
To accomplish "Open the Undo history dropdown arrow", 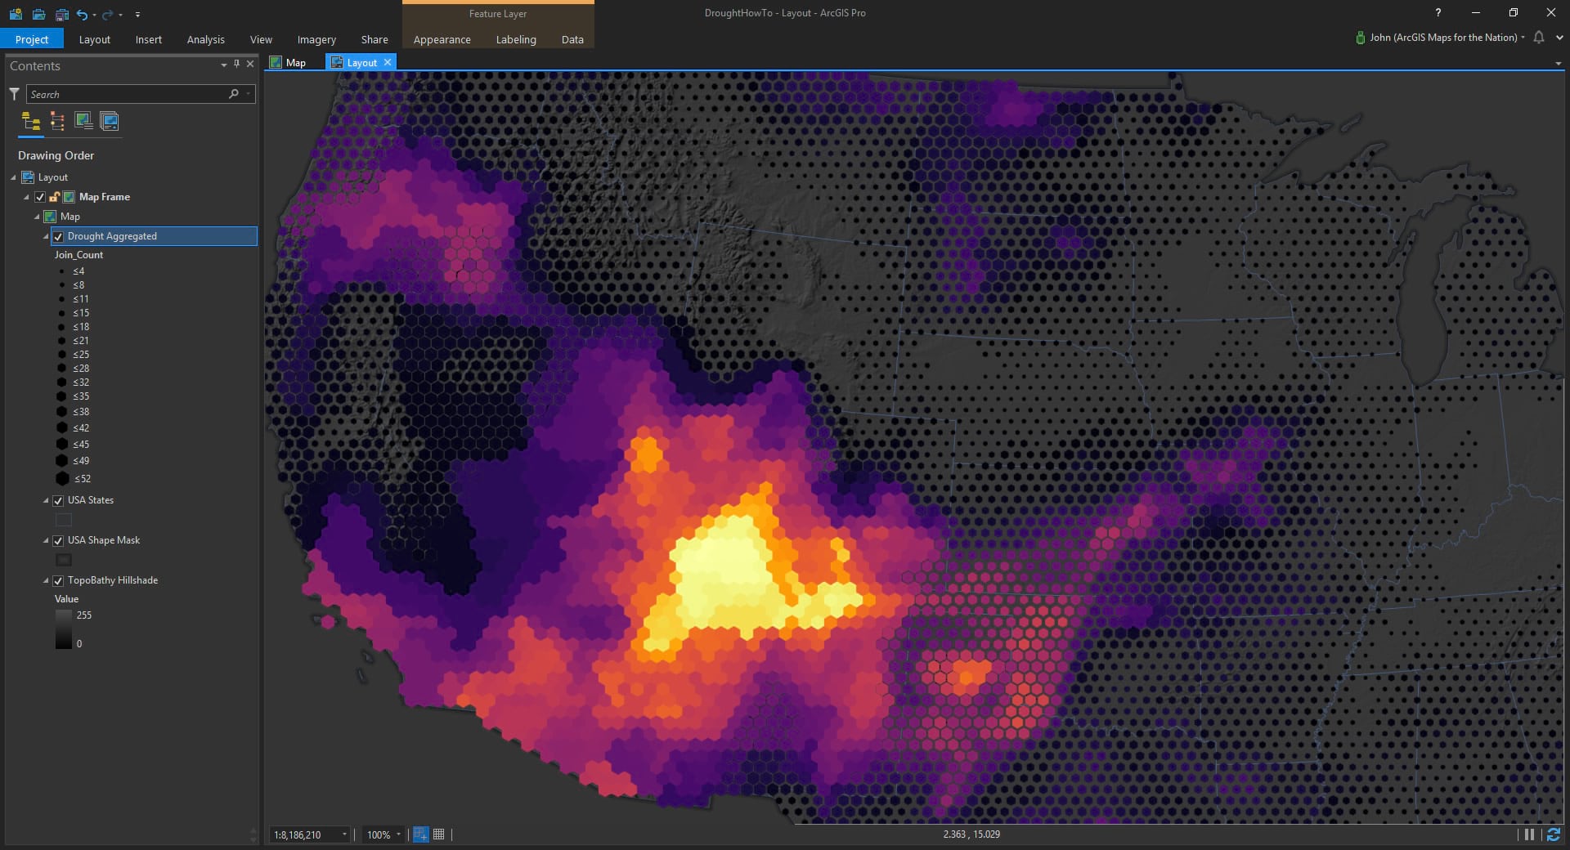I will click(x=94, y=15).
